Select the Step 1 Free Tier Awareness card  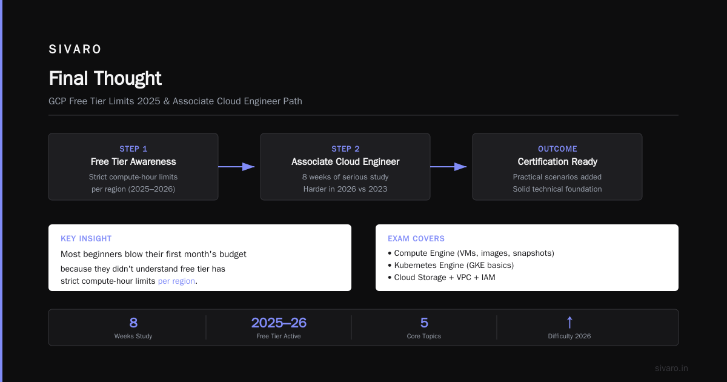133,167
